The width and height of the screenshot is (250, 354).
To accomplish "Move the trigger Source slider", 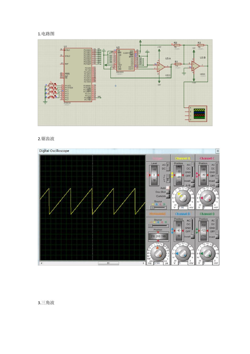I will point(158,208).
